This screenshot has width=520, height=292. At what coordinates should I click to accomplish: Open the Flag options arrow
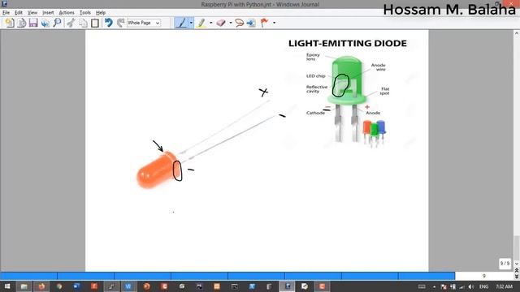[x=274, y=23]
